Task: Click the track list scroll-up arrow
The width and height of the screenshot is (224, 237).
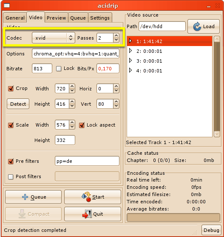Action: click(217, 39)
